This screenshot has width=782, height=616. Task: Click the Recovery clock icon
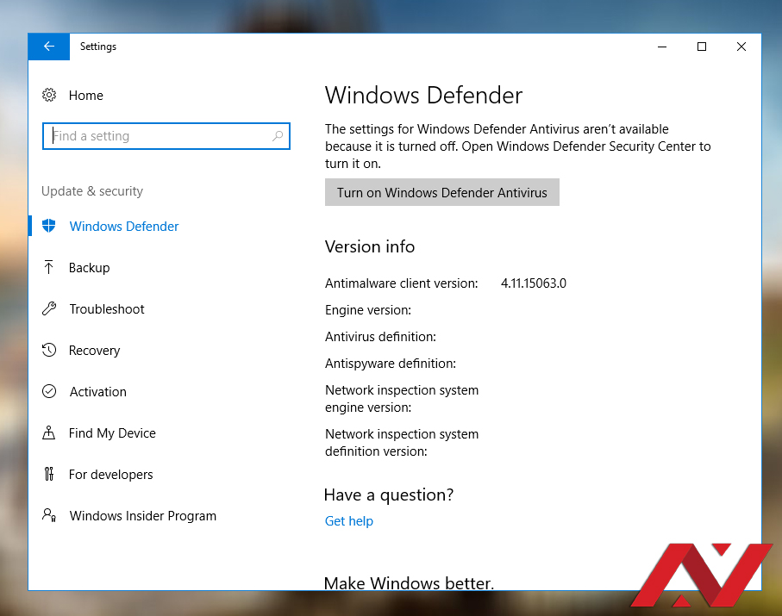(49, 350)
